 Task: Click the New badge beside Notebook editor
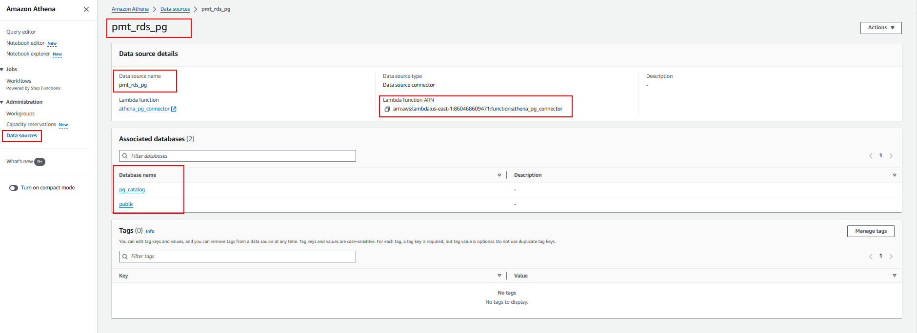coord(52,43)
